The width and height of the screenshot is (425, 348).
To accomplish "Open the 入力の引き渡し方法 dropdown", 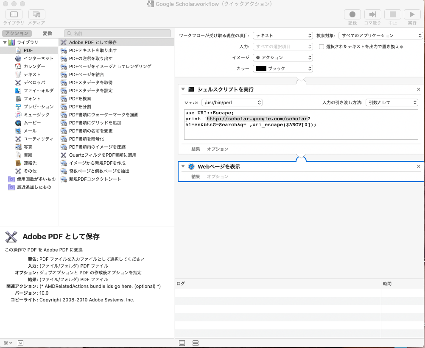I will [391, 102].
